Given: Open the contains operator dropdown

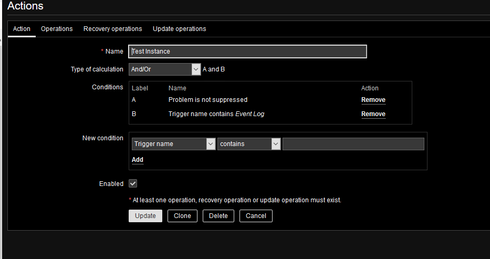Looking at the screenshot, I should 249,144.
